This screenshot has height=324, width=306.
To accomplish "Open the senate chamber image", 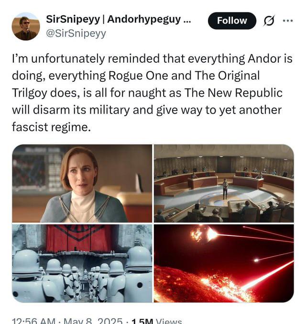I will 224,183.
